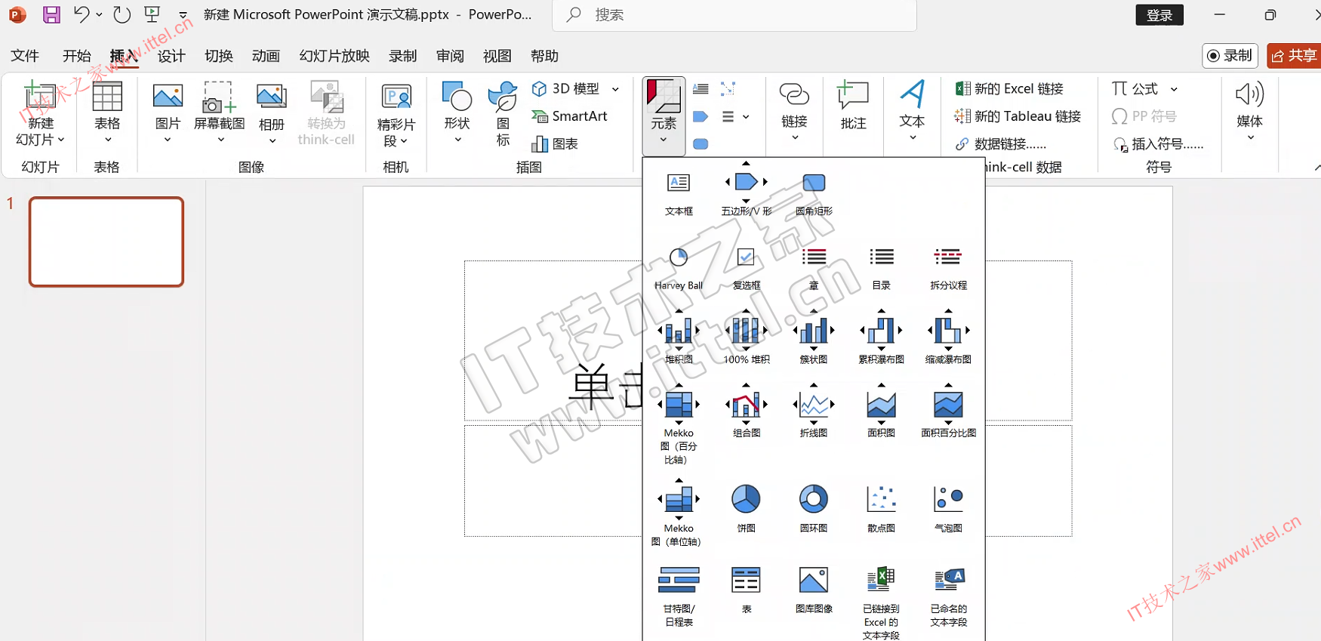The image size is (1321, 641).
Task: Undo the last action
Action: [x=81, y=14]
